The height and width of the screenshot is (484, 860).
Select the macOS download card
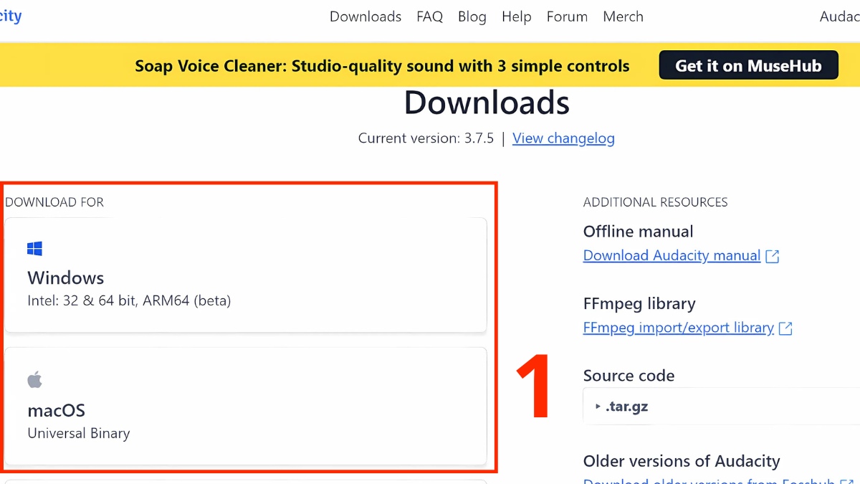click(246, 407)
